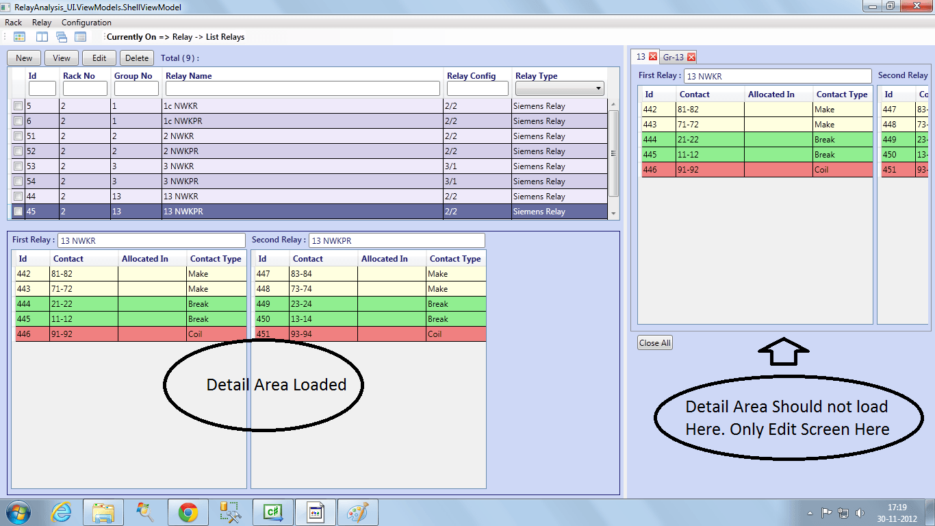Sort by the Relay Config column header
This screenshot has width=935, height=526.
472,76
